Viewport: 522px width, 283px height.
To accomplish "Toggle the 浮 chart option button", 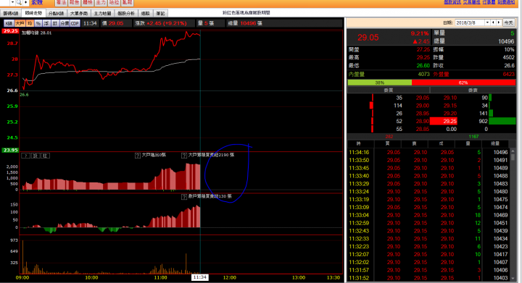I will 46,23.
